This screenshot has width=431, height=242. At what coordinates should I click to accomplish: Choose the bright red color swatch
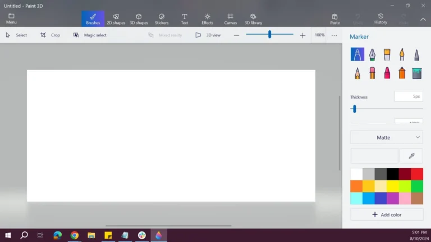(417, 174)
